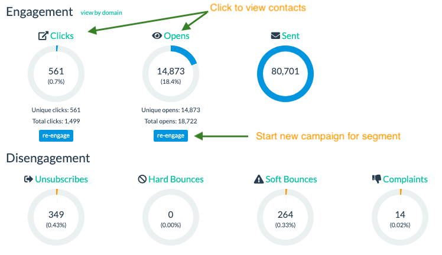
Task: Open the Opens contacts link
Action: [x=177, y=36]
